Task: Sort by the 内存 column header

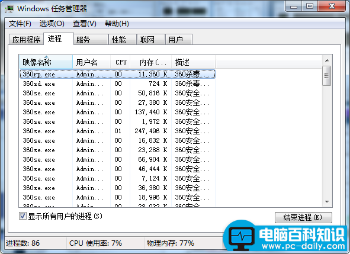Action: pyautogui.click(x=150, y=62)
